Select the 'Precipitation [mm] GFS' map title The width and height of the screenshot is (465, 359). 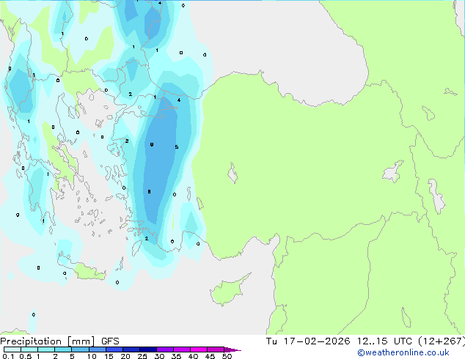[59, 341]
